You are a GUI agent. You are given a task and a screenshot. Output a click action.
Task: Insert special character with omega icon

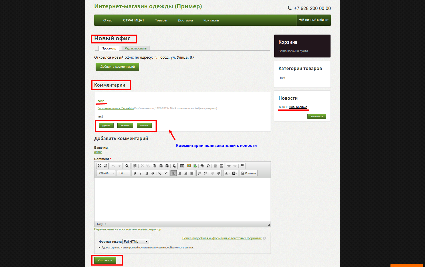tap(208, 166)
